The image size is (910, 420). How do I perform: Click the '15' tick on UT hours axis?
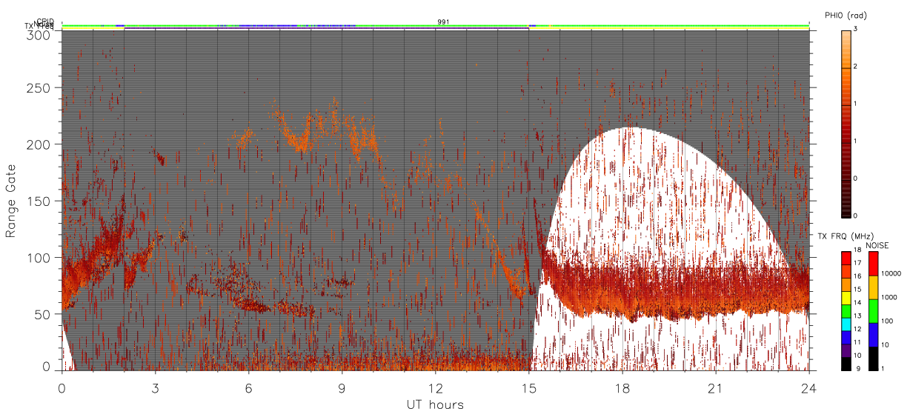(x=529, y=387)
